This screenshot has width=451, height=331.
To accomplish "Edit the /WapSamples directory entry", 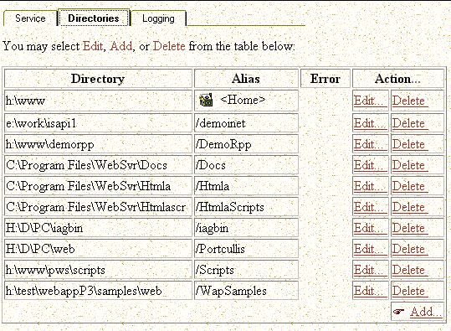I will click(x=370, y=291).
